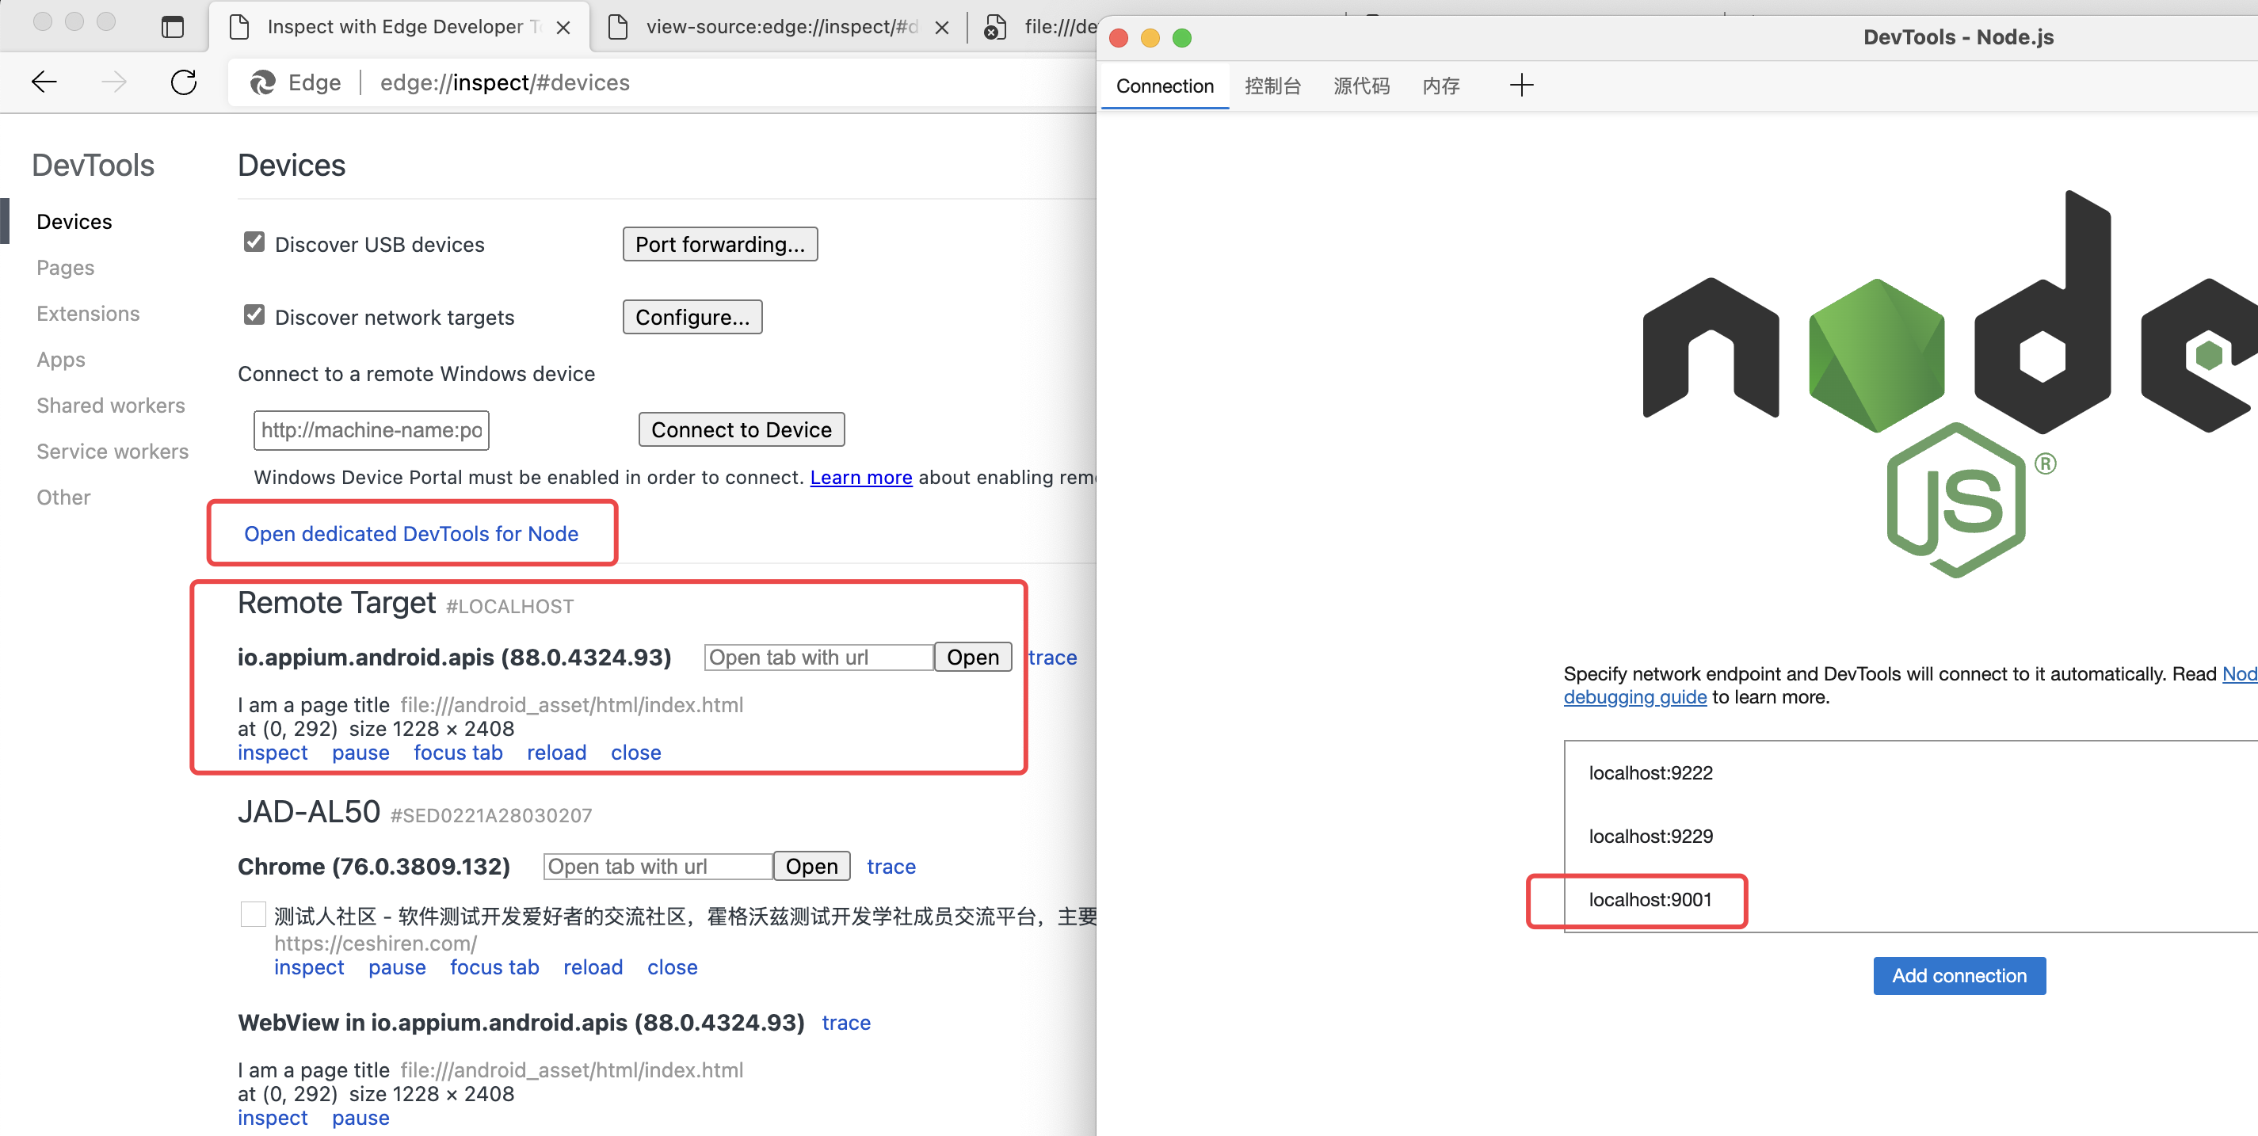Check the ceshiren.com page checkbox
The height and width of the screenshot is (1136, 2258).
click(x=254, y=914)
